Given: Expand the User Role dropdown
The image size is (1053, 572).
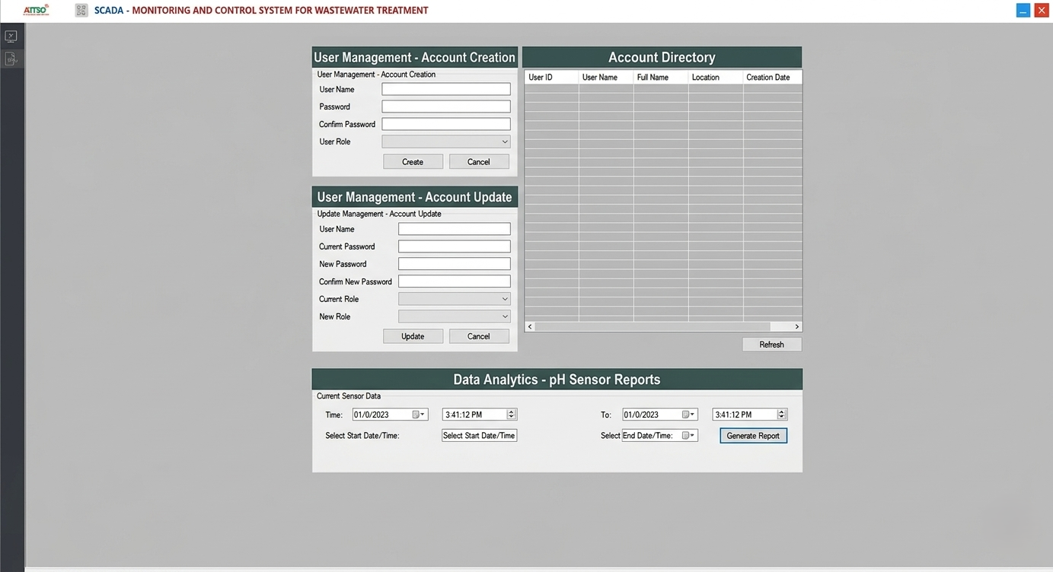Looking at the screenshot, I should pyautogui.click(x=446, y=141).
